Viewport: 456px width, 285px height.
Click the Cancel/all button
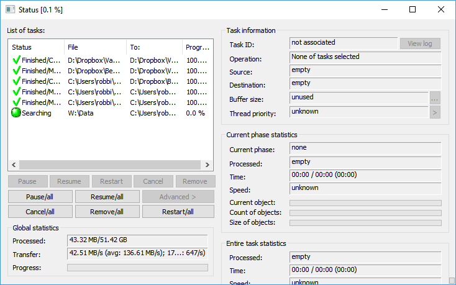40,212
